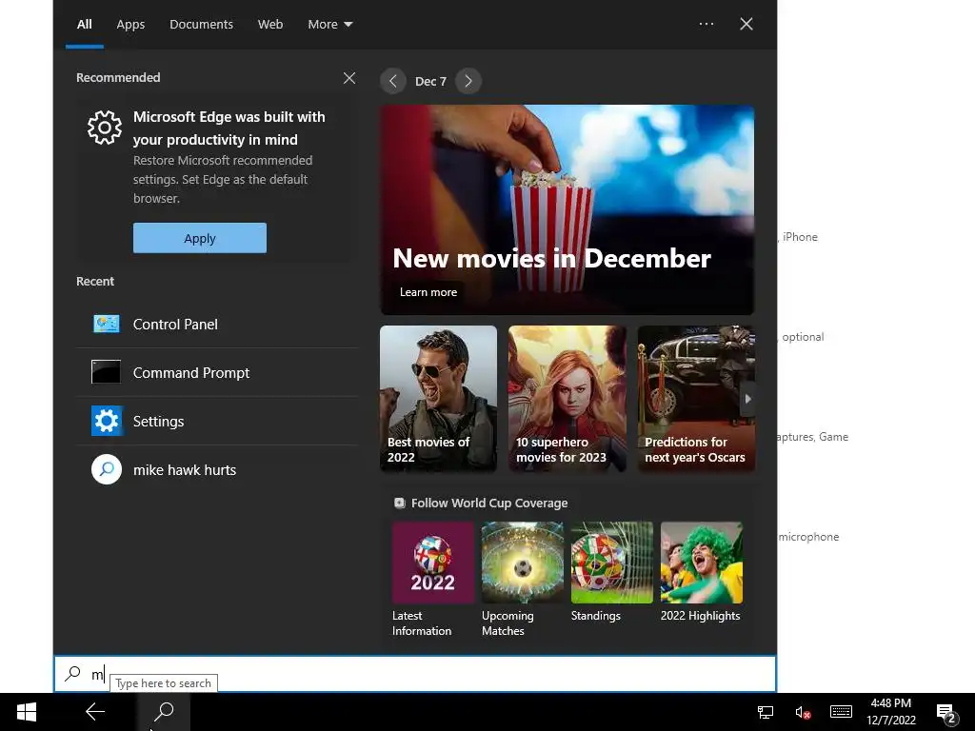Dismiss the Recommended section
Image resolution: width=975 pixels, height=731 pixels.
(x=349, y=78)
